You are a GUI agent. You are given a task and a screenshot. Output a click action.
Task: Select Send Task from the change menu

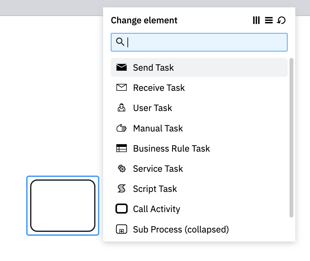tap(153, 67)
